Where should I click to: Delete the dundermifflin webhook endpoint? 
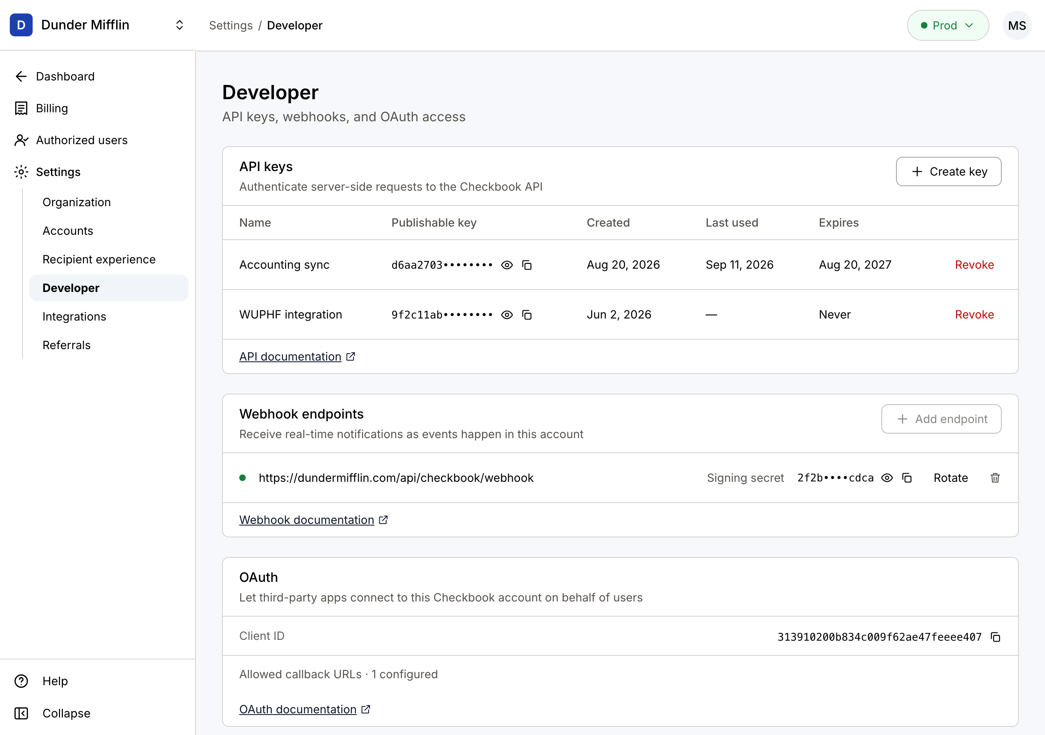[x=995, y=478]
